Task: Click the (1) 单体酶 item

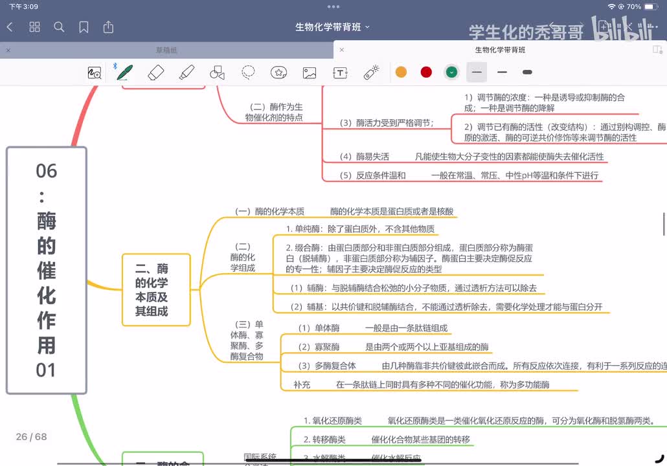Action: pyautogui.click(x=319, y=327)
